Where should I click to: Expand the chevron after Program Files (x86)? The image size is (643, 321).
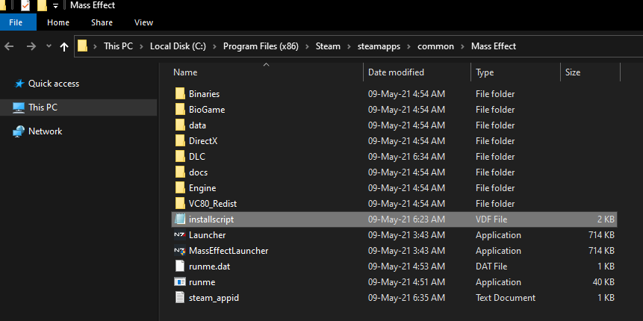(307, 46)
